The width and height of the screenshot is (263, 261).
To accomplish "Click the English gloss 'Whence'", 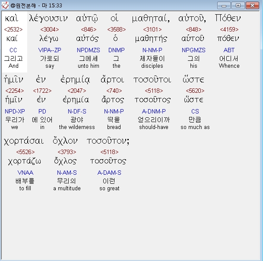I will [x=229, y=66].
